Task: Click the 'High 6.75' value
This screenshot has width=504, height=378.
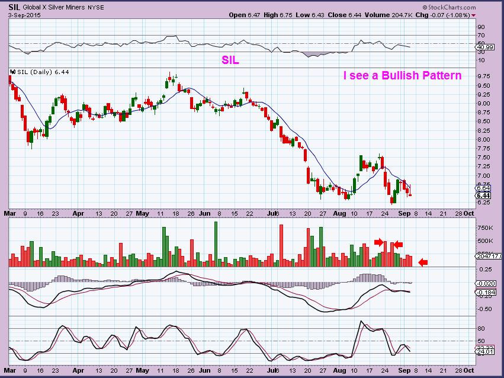Action: [278, 15]
